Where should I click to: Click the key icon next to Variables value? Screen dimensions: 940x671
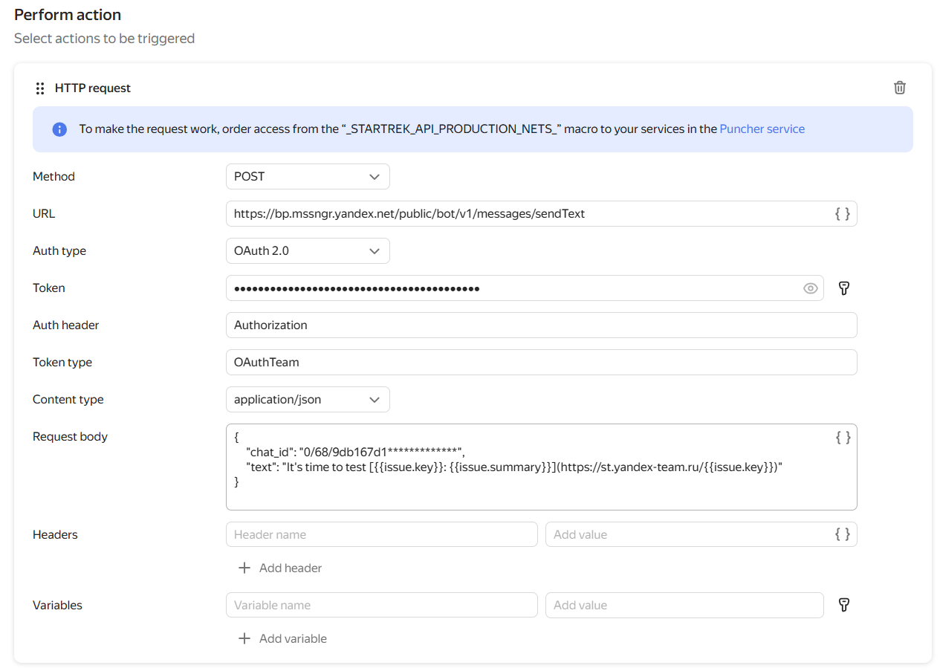click(x=843, y=605)
